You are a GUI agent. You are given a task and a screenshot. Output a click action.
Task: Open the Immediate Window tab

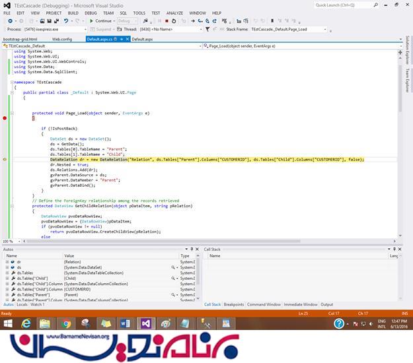click(x=300, y=304)
